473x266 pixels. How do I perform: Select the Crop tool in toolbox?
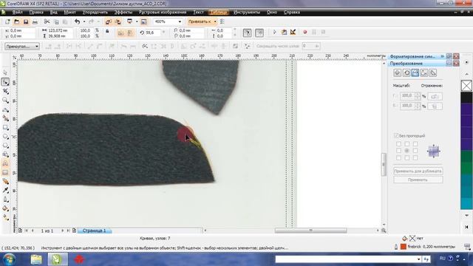tap(5, 91)
